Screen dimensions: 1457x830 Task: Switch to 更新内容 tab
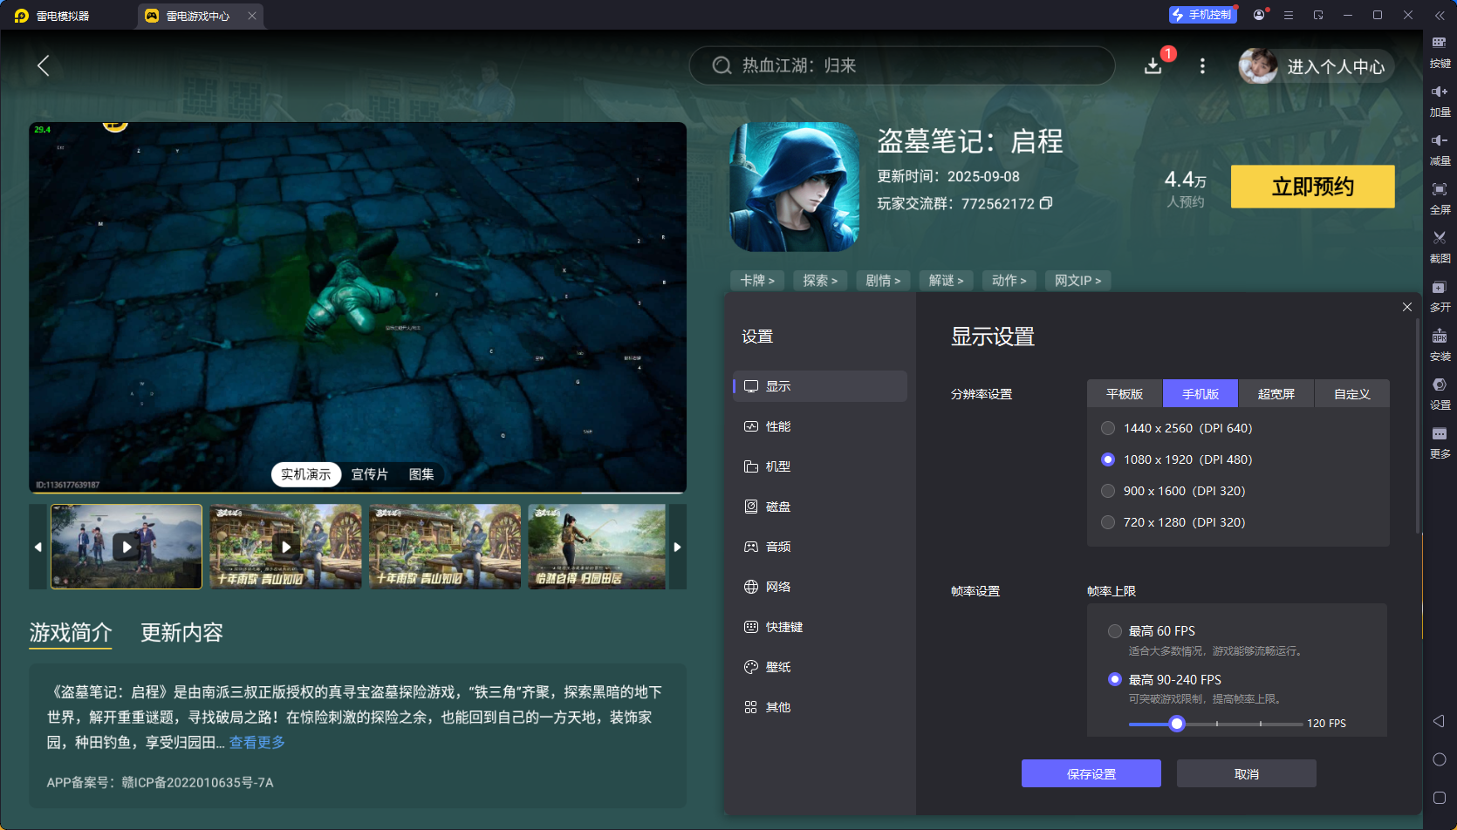click(182, 632)
